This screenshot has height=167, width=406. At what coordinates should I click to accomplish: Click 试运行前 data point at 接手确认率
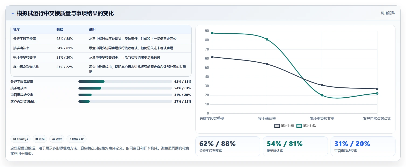pos(267,64)
